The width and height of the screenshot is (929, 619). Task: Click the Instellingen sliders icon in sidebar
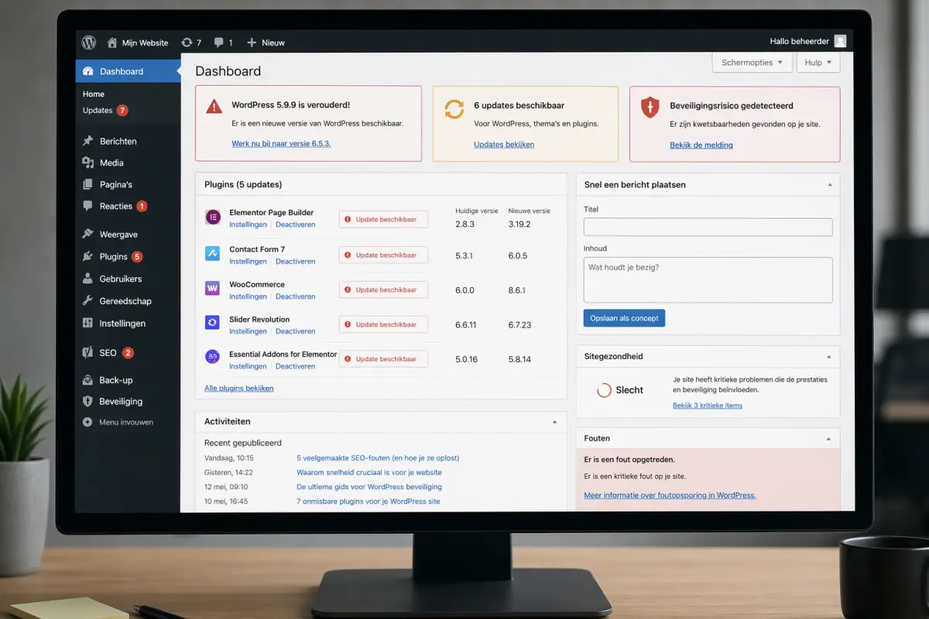pyautogui.click(x=87, y=323)
